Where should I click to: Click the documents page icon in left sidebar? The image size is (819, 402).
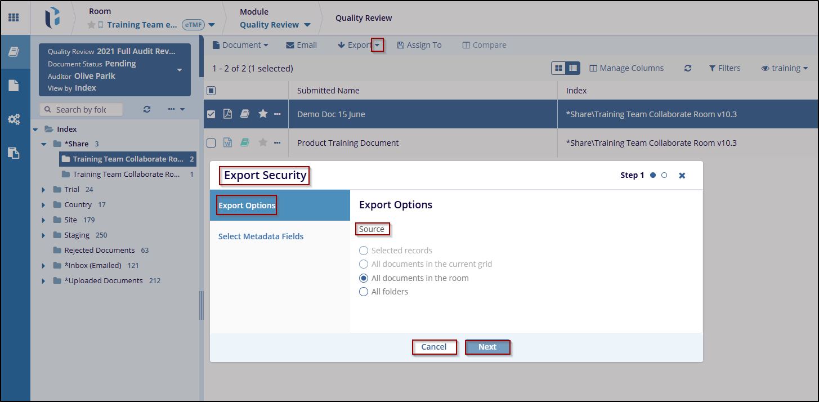point(14,86)
